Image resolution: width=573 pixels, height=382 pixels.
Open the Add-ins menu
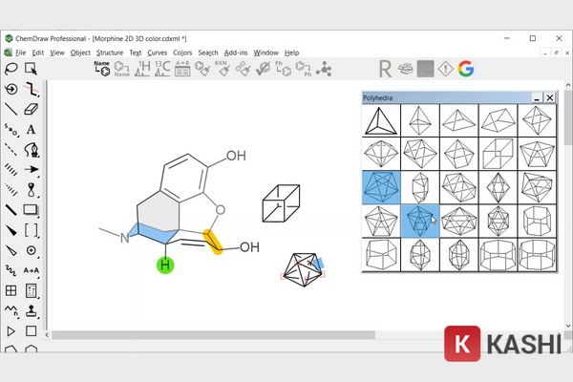tap(236, 53)
